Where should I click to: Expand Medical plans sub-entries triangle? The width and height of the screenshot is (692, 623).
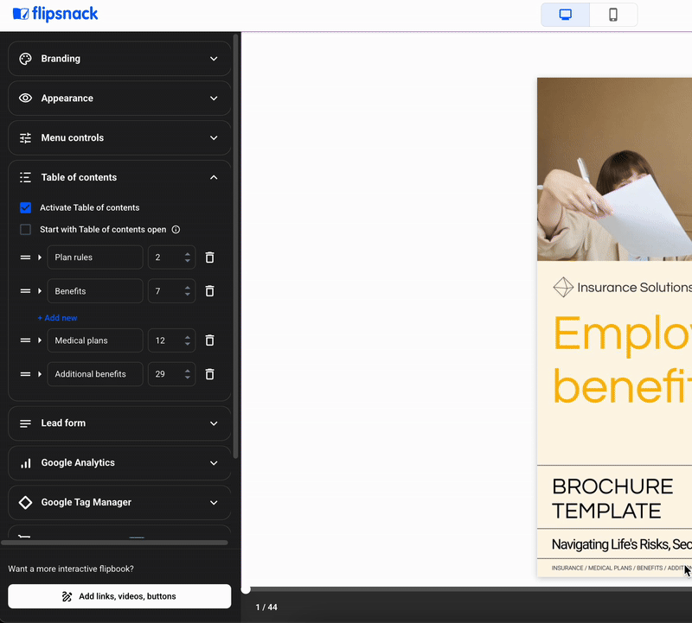pyautogui.click(x=40, y=340)
